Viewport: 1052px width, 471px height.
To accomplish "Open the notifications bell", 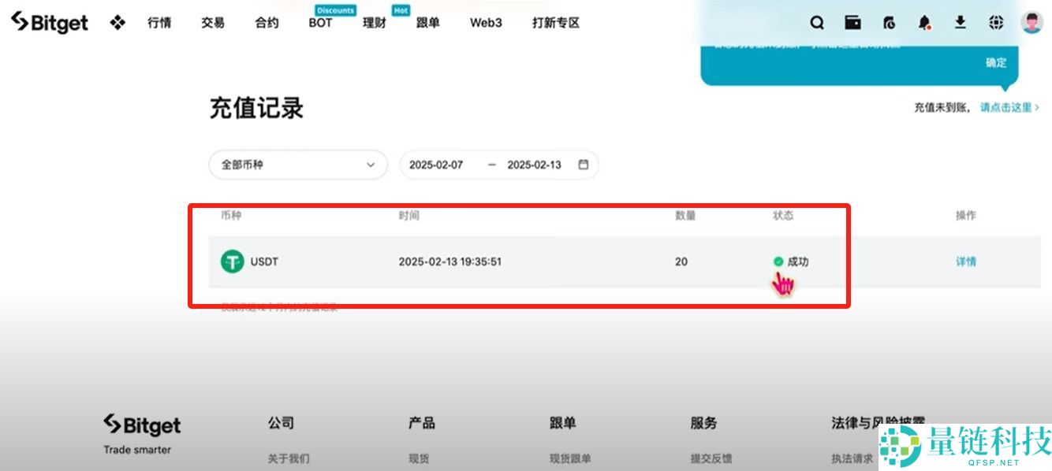I will click(x=924, y=23).
